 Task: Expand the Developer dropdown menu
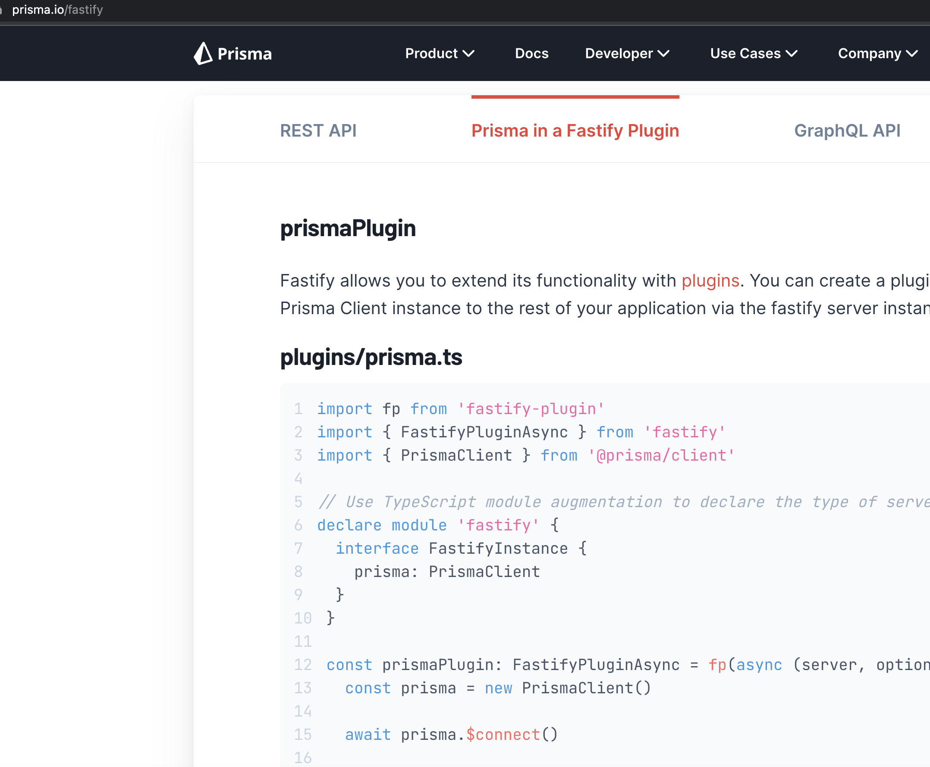[x=619, y=53]
